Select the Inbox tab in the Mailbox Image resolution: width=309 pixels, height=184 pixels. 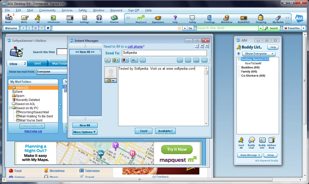(17, 64)
